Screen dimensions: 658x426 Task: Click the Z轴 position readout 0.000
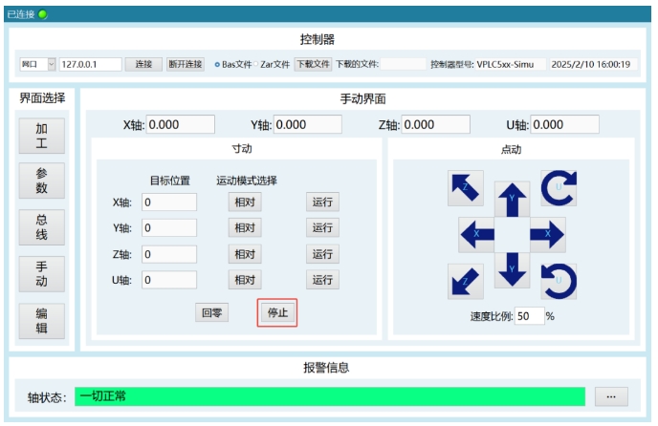435,124
